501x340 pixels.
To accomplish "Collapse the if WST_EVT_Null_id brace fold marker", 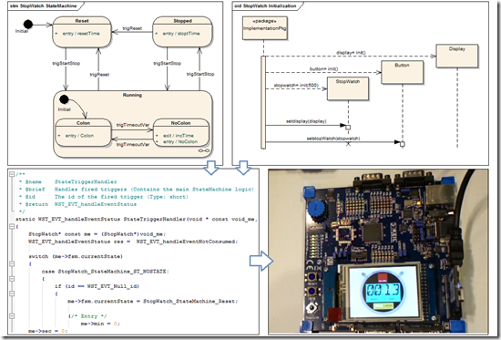I will point(12,294).
